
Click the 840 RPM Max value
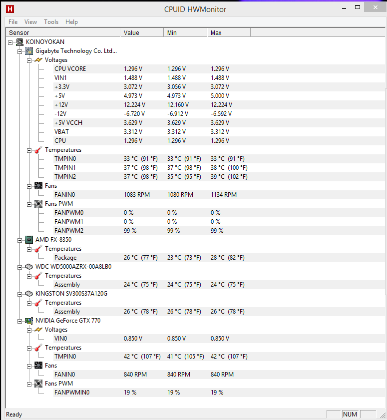pos(222,375)
